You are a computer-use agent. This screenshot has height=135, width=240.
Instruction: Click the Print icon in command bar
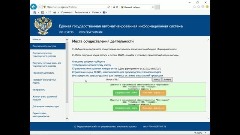click(x=55, y=12)
